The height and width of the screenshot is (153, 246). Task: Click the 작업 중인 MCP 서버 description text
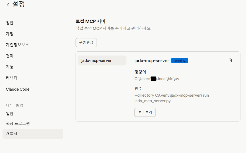[x=113, y=28]
